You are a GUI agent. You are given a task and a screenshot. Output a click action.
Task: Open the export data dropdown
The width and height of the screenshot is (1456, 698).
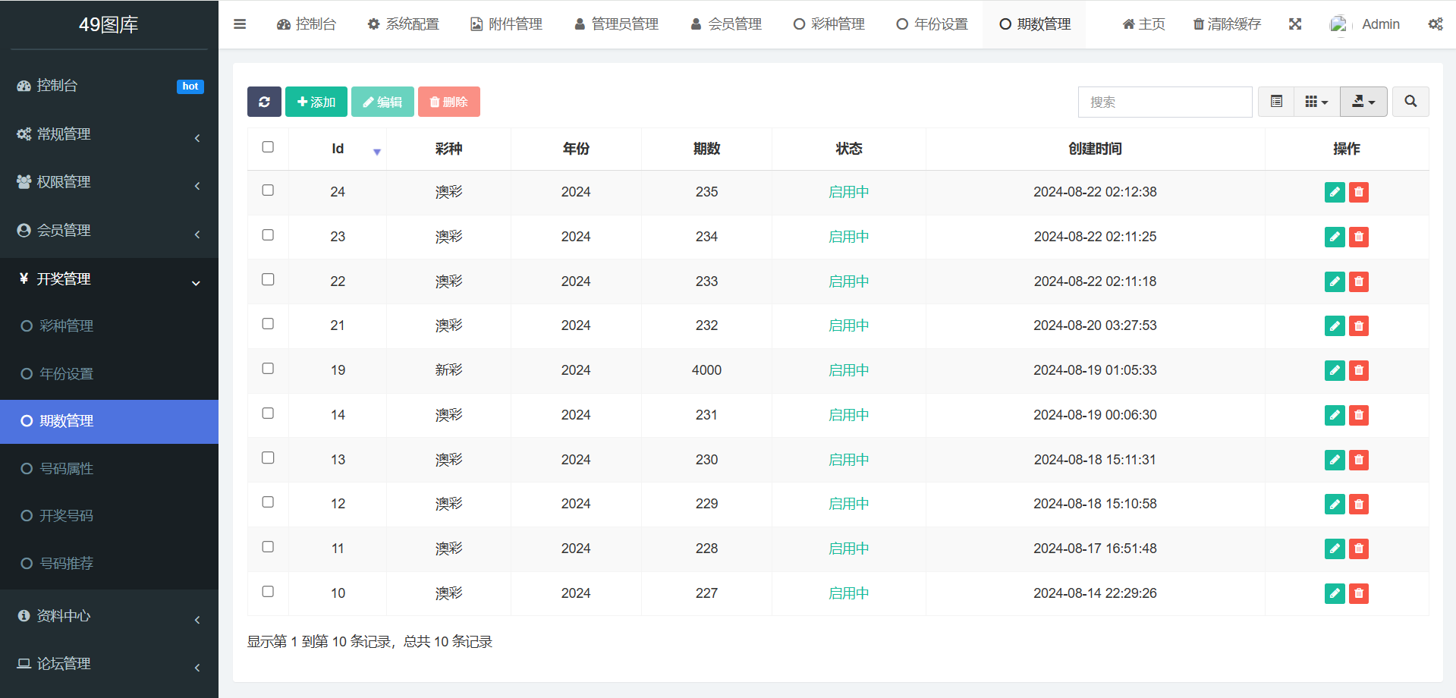click(1363, 102)
